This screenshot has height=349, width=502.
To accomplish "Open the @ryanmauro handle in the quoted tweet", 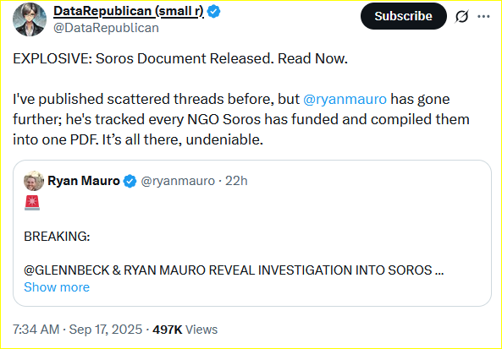I will tap(178, 181).
